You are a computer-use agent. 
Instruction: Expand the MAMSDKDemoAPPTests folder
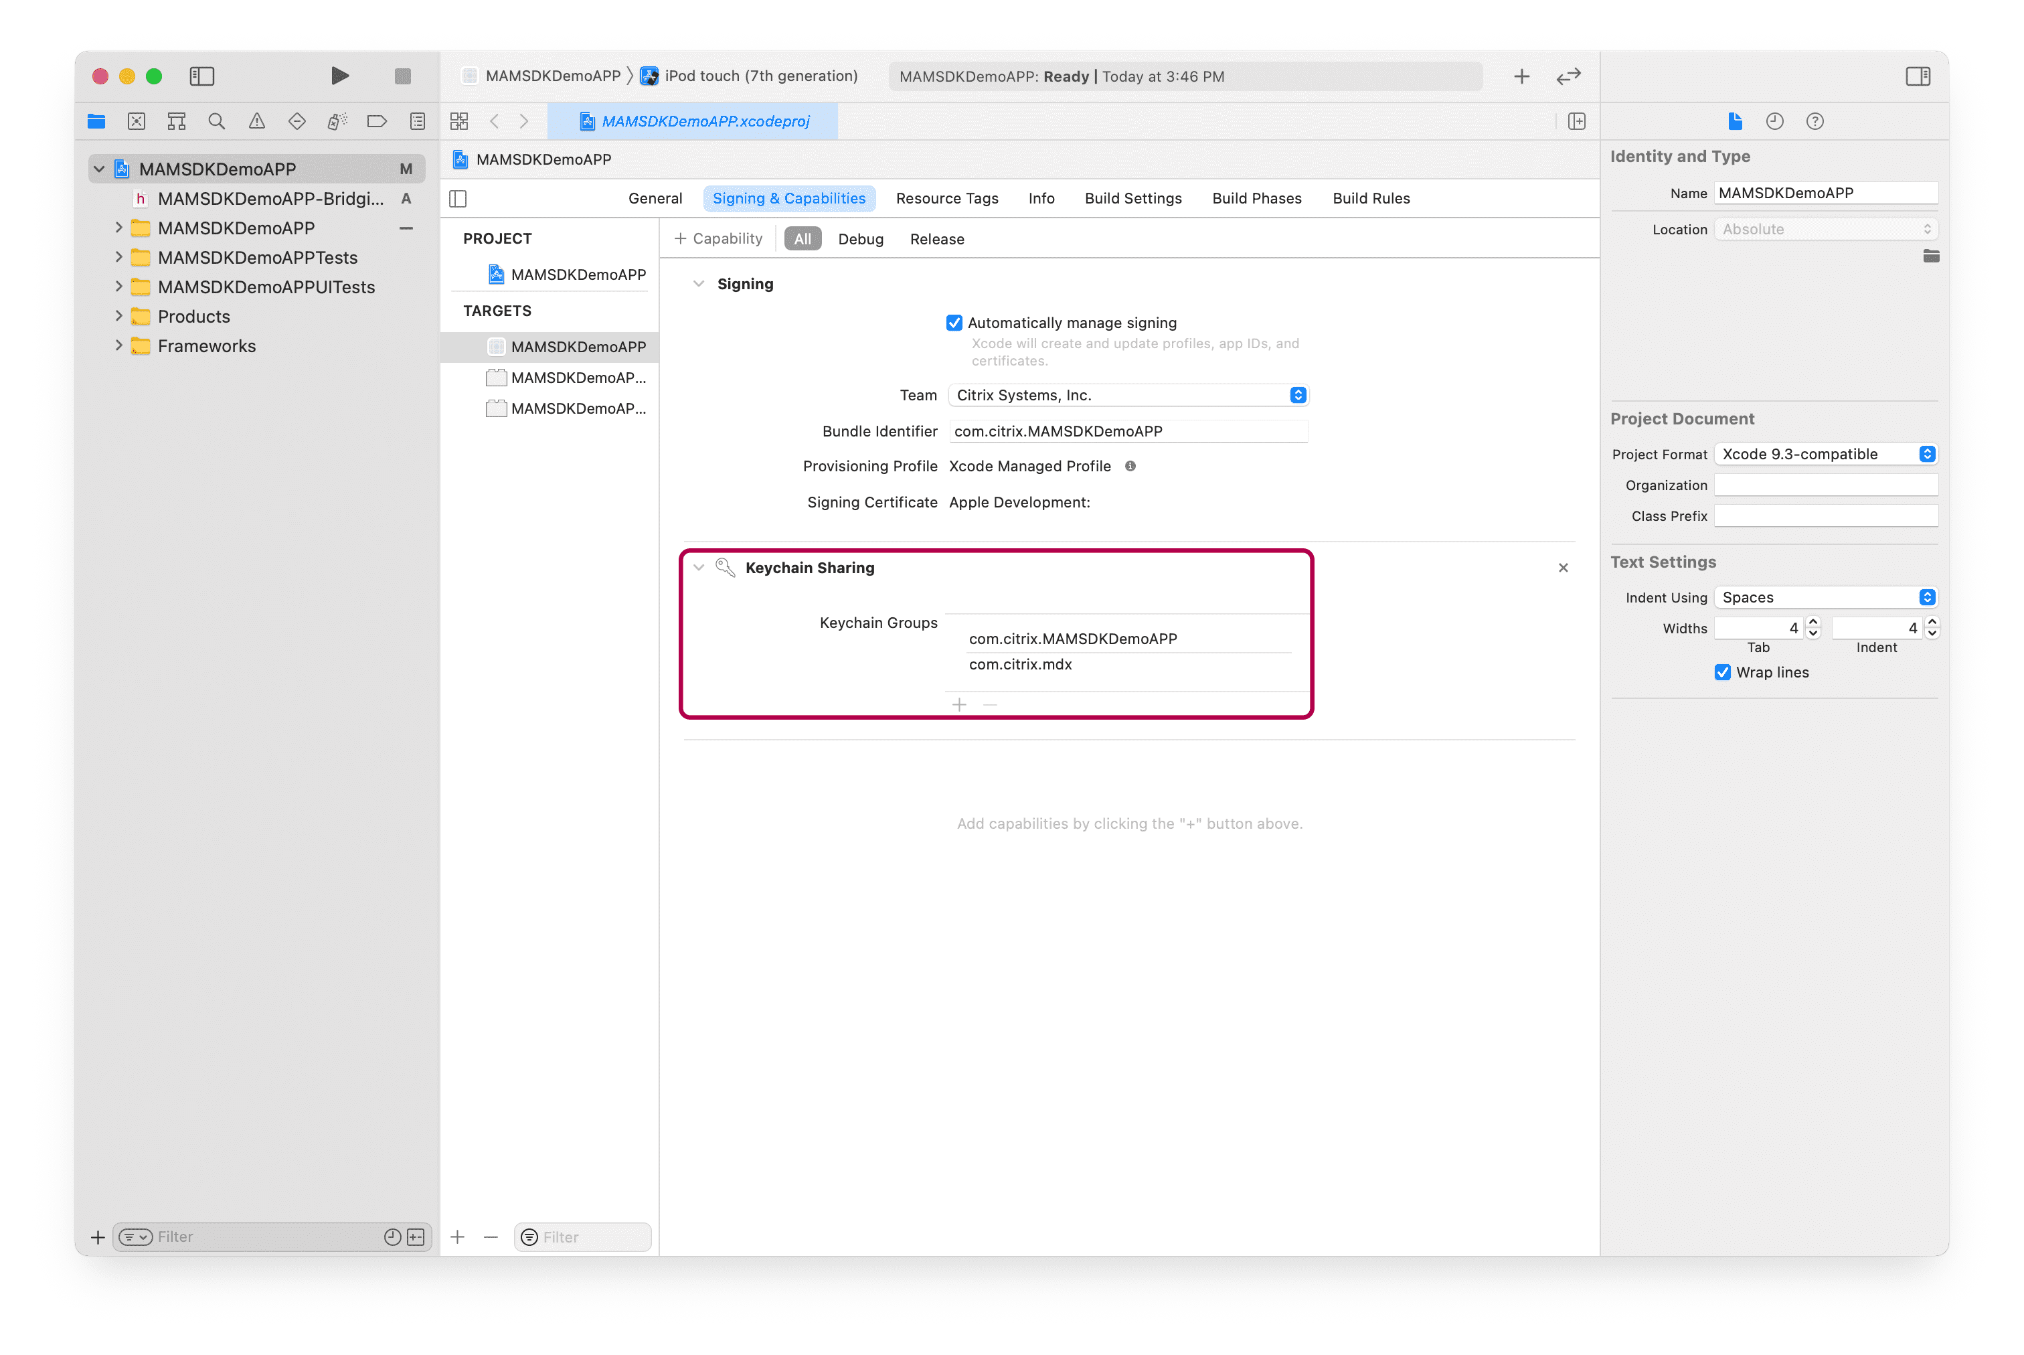click(x=118, y=258)
